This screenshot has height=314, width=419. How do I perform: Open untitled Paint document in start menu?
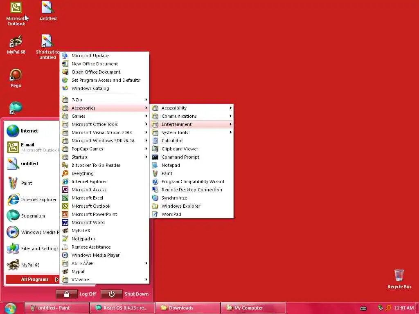point(32,164)
